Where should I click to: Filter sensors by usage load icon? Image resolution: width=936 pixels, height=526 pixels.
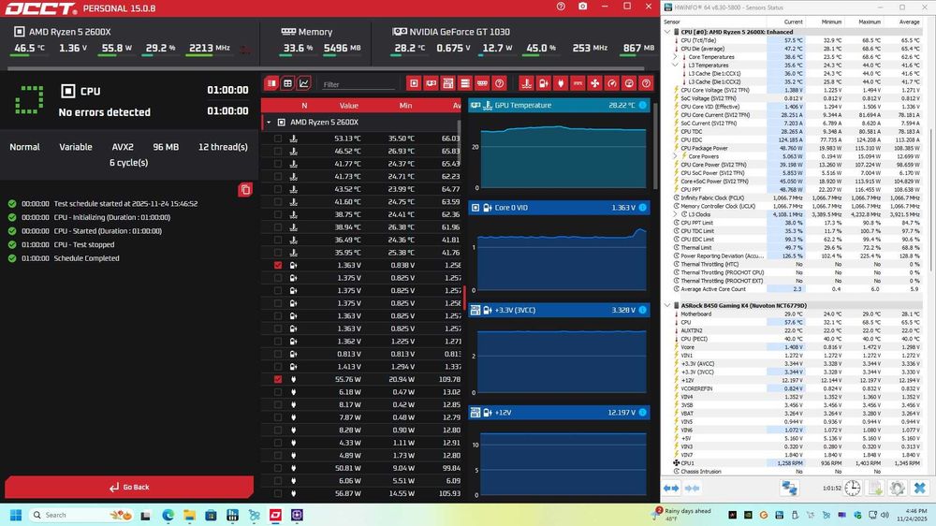pyautogui.click(x=629, y=83)
